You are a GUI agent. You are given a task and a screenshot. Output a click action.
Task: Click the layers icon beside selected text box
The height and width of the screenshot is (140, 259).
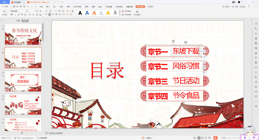tap(204, 51)
